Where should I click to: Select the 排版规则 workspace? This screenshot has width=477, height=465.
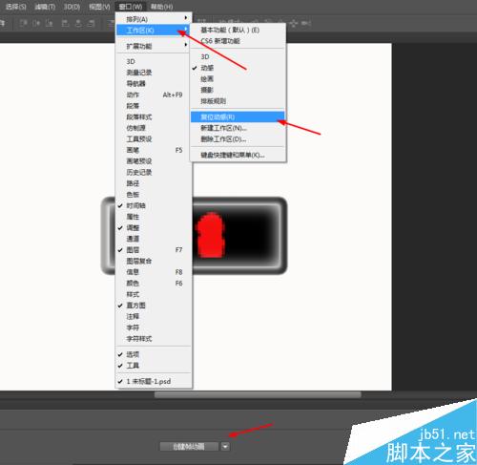[x=238, y=101]
